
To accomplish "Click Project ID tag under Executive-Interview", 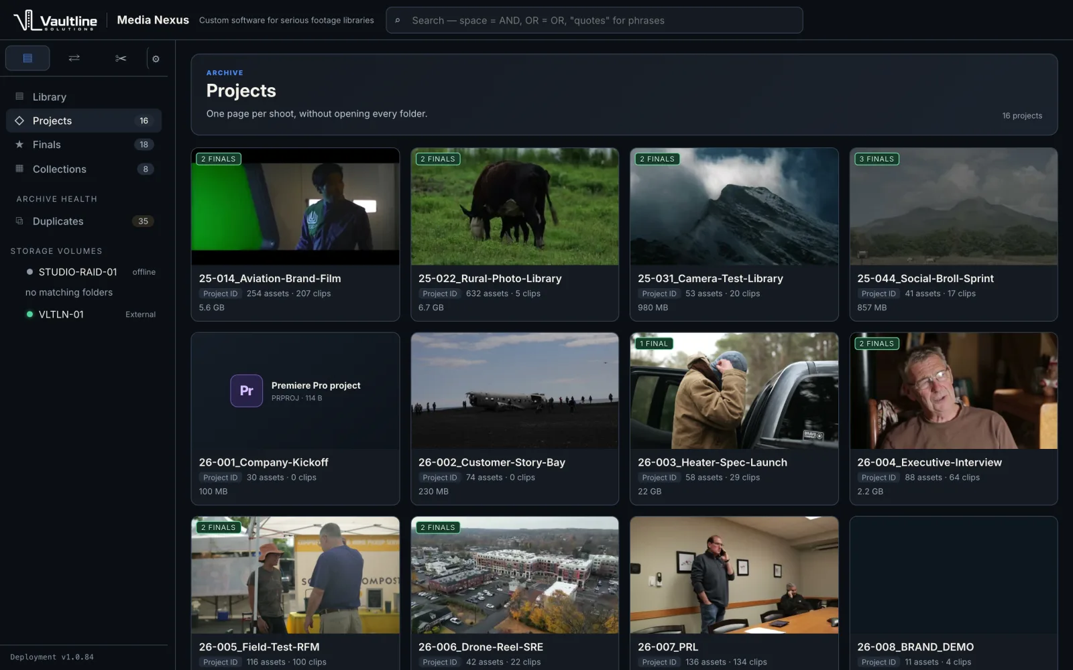I will (x=879, y=478).
